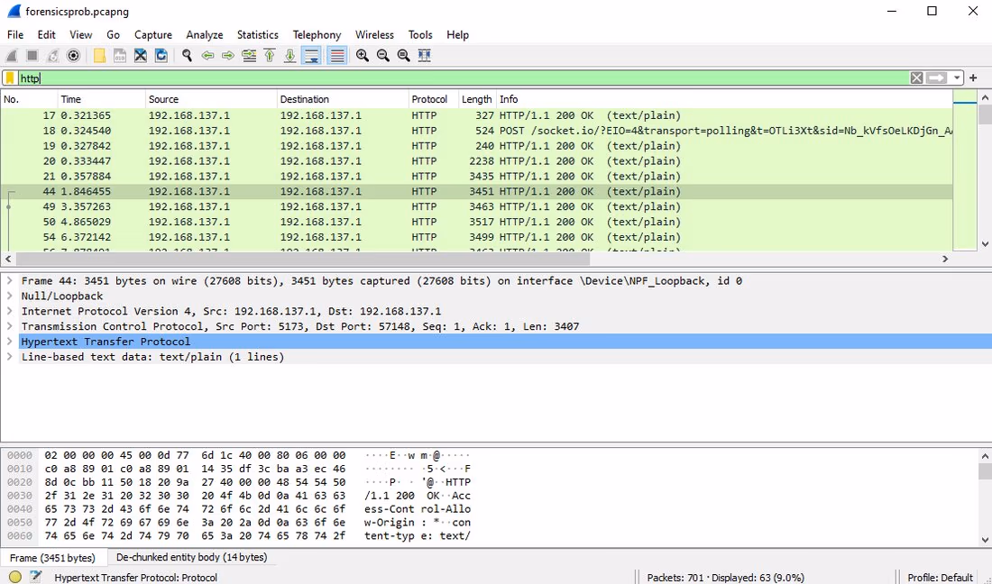Viewport: 992px width, 584px height.
Task: Click Go to specified packet icon
Action: pyautogui.click(x=249, y=56)
